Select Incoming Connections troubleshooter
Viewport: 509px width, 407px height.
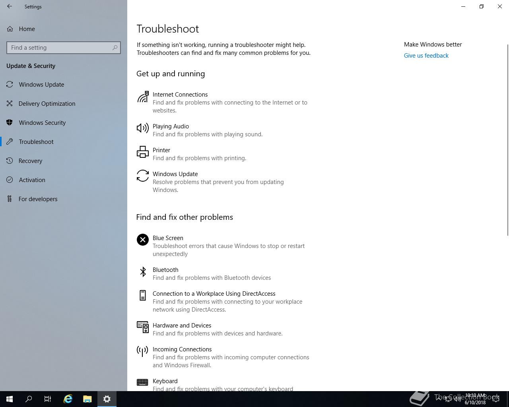click(223, 357)
